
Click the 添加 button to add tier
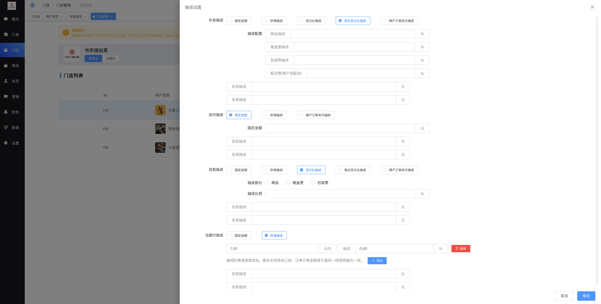(x=377, y=260)
